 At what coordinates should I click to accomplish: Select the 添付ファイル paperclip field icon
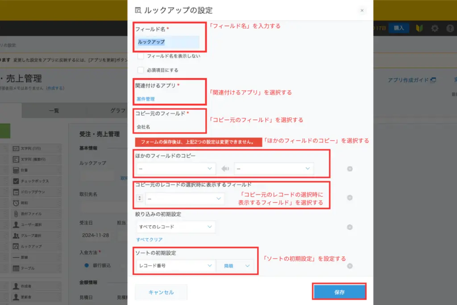(x=16, y=214)
